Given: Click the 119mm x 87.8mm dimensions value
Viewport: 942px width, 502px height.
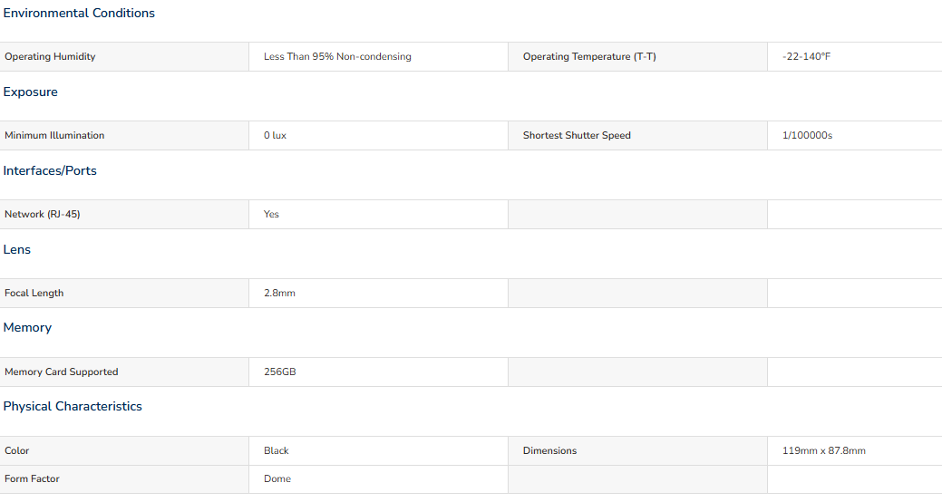Looking at the screenshot, I should pyautogui.click(x=823, y=450).
